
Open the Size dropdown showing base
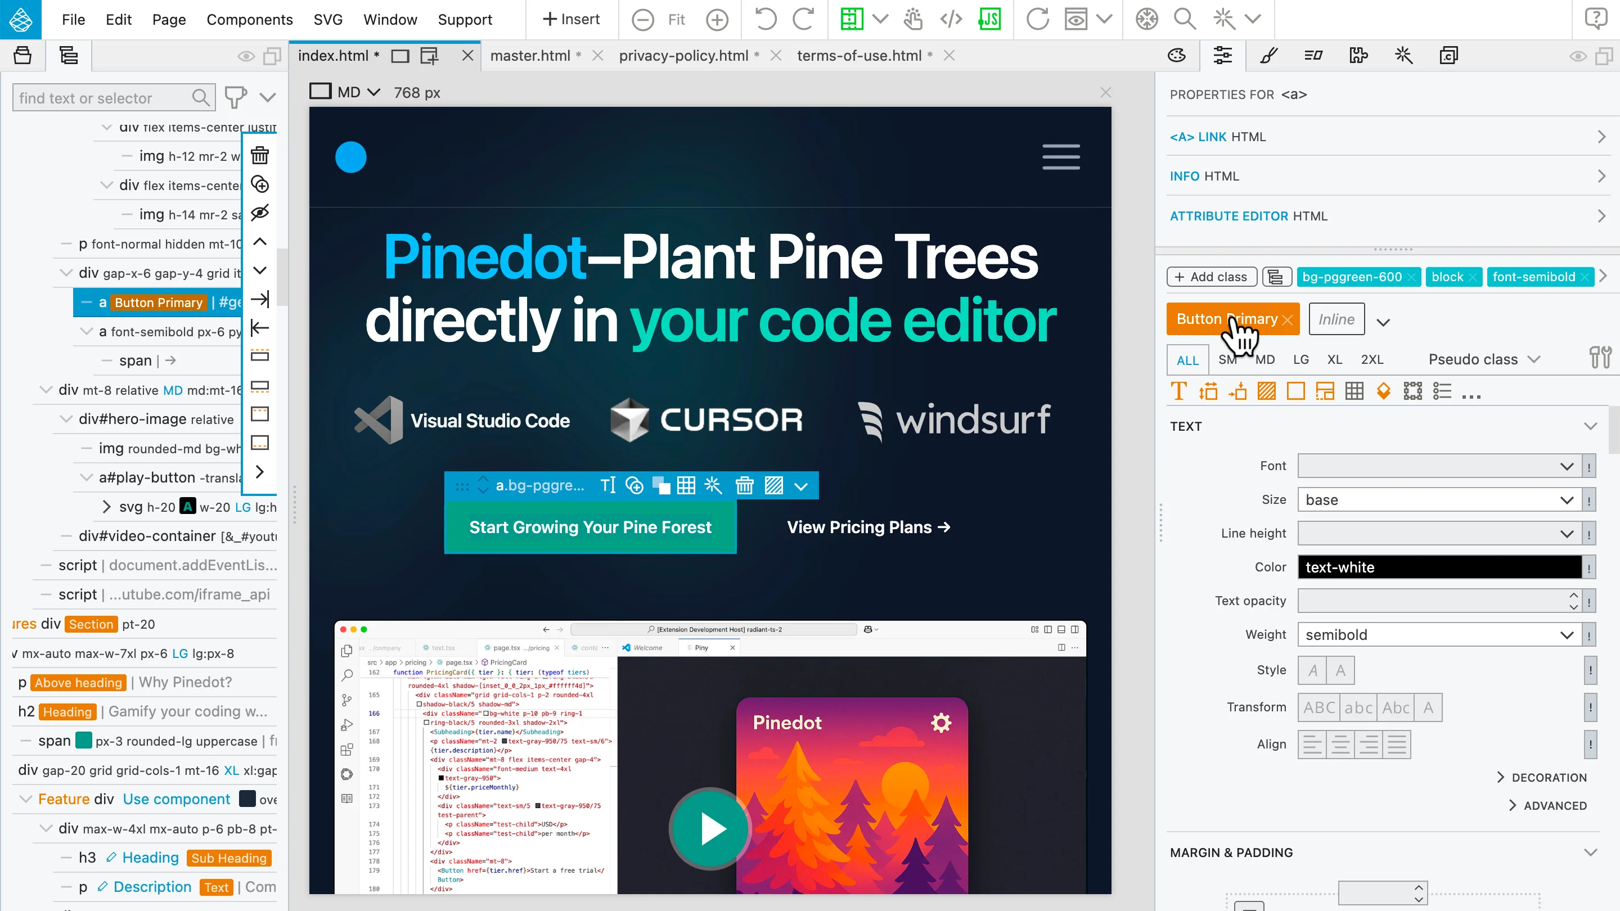1439,500
